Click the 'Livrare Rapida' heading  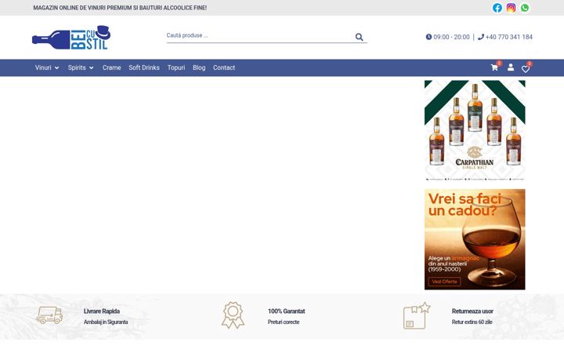click(x=102, y=311)
